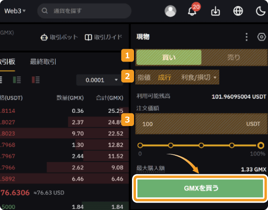Set slider to 100% handle
268x210 pixels.
(261, 146)
